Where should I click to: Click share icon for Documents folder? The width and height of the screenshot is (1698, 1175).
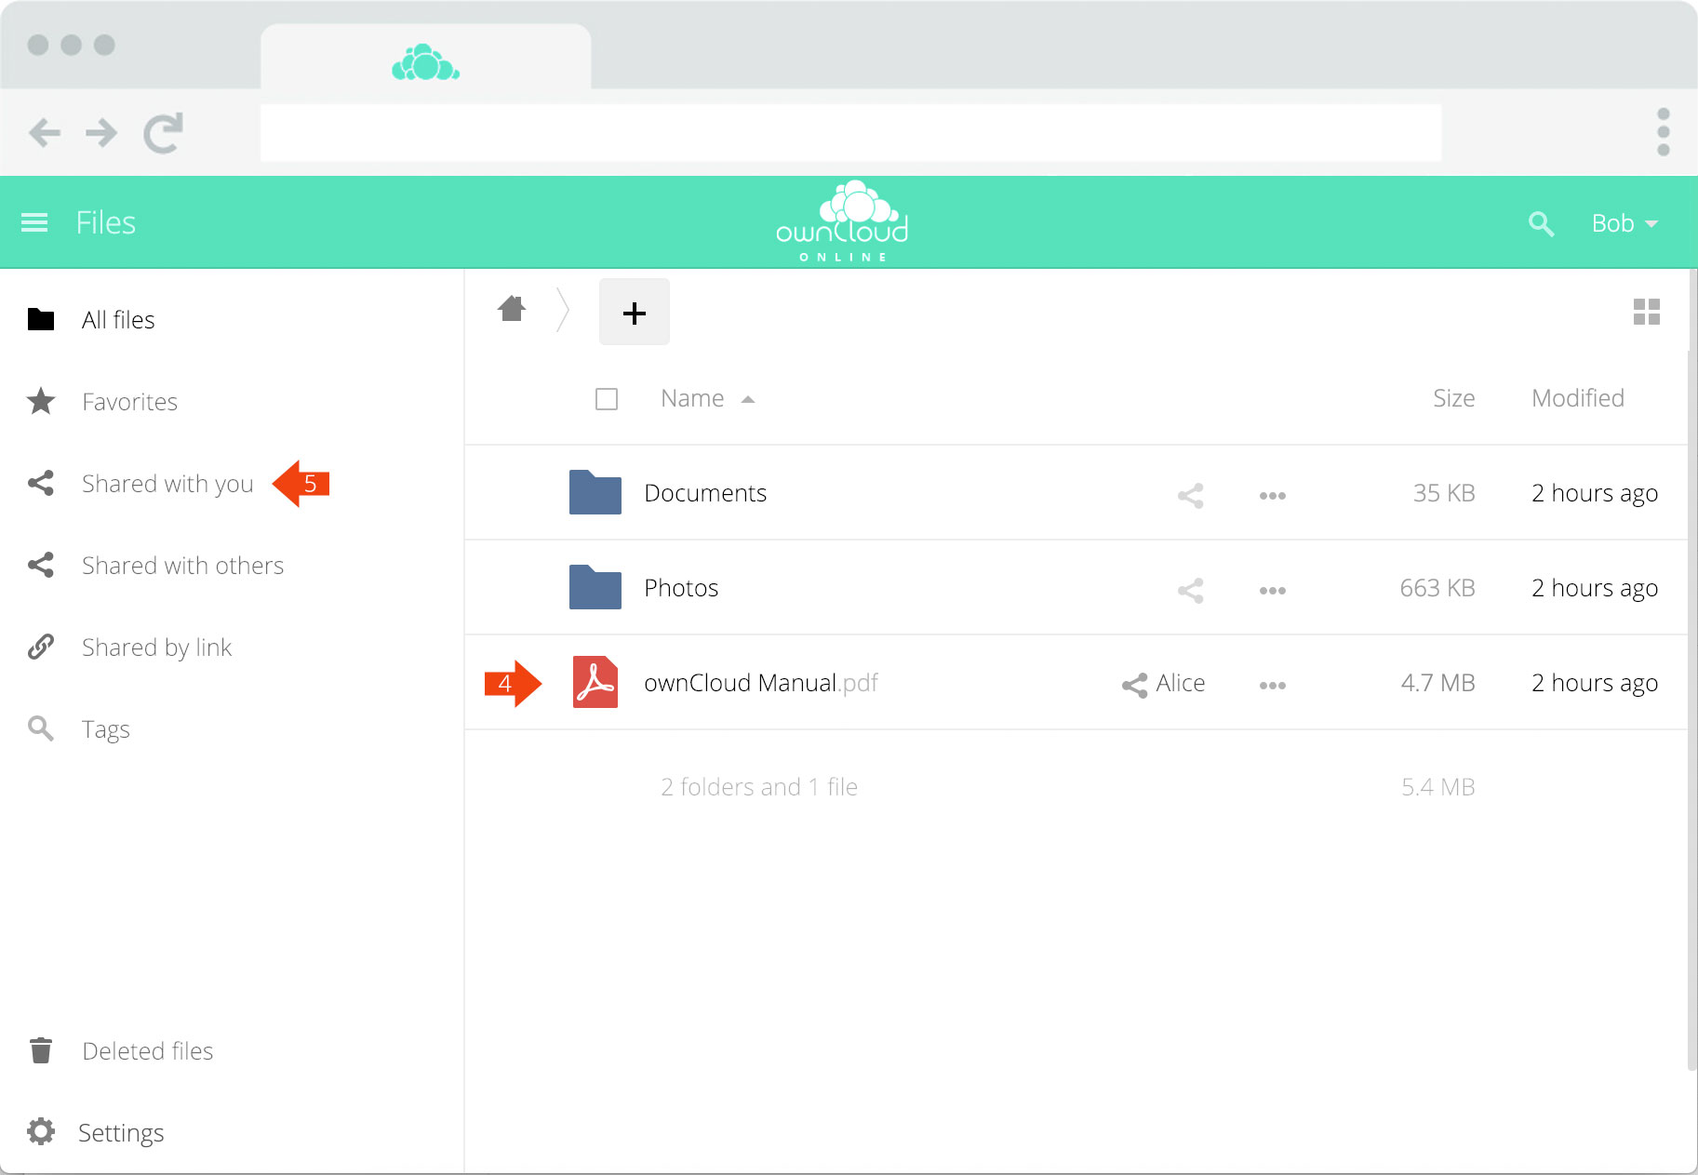point(1190,495)
